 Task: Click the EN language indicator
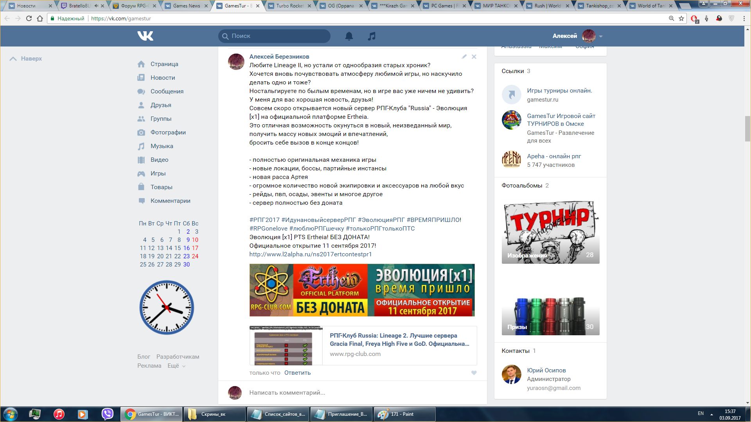pyautogui.click(x=701, y=413)
